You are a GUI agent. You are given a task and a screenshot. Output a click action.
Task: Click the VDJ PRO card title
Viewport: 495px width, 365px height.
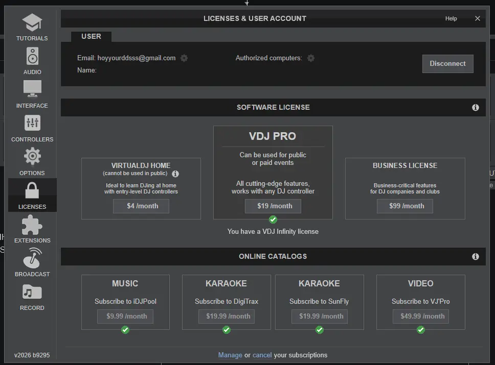coord(273,136)
